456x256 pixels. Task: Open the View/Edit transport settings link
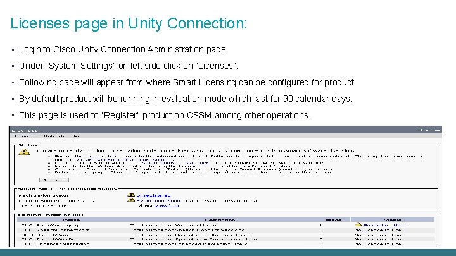(167, 205)
